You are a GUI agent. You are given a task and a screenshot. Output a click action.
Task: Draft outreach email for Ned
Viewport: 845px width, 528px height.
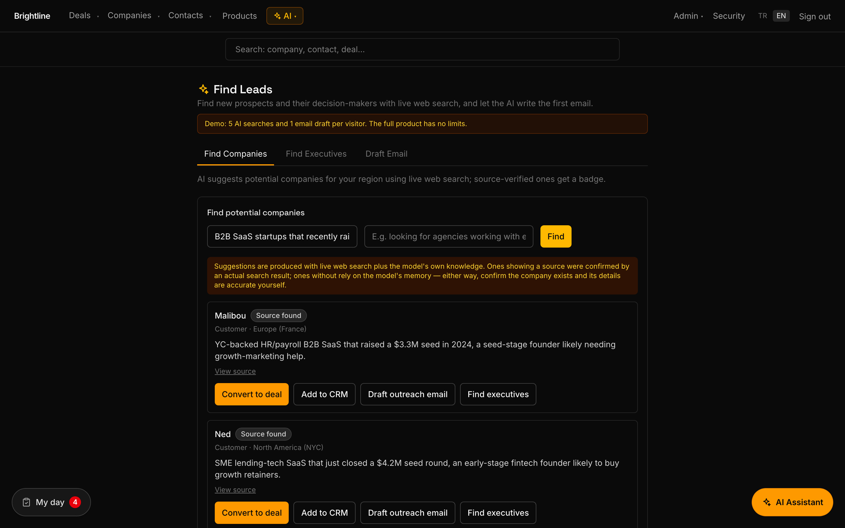pos(408,513)
